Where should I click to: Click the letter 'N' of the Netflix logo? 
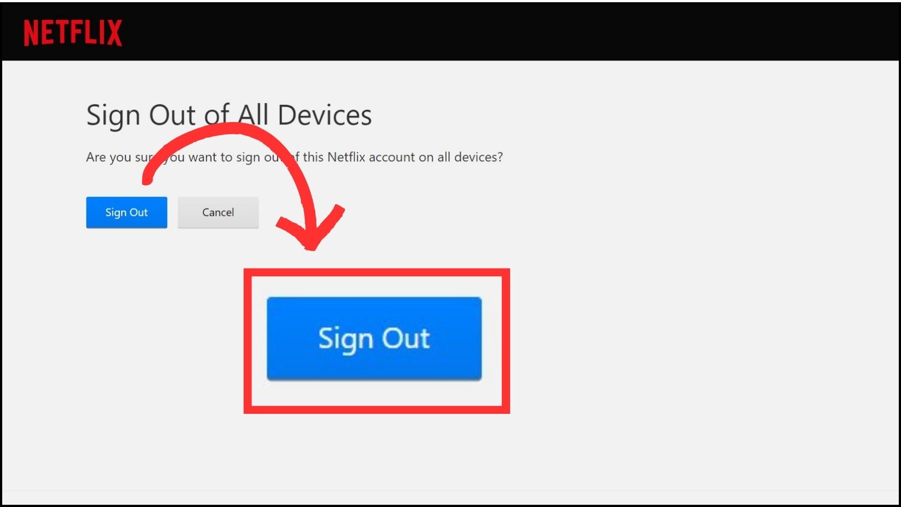coord(31,33)
